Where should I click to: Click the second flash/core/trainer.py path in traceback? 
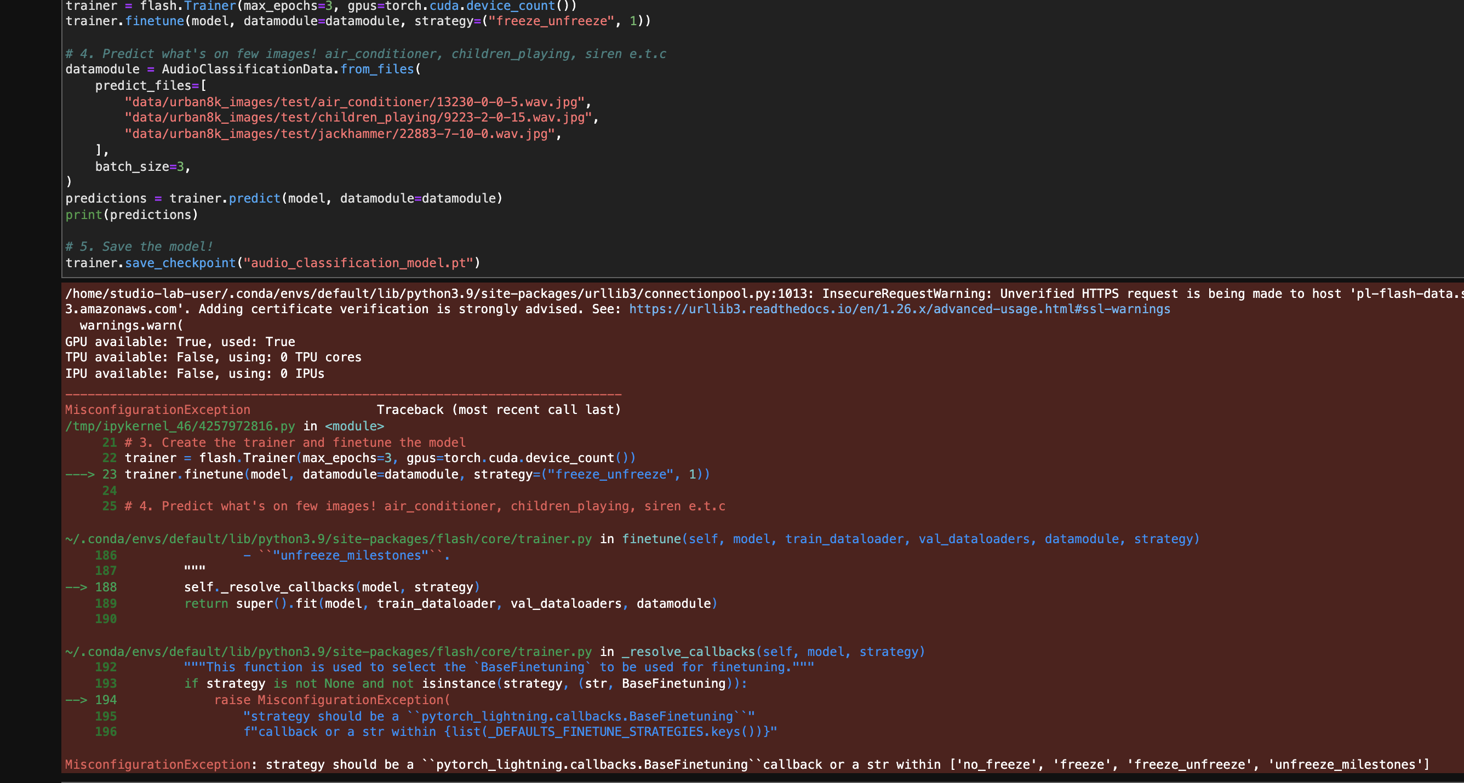(327, 651)
